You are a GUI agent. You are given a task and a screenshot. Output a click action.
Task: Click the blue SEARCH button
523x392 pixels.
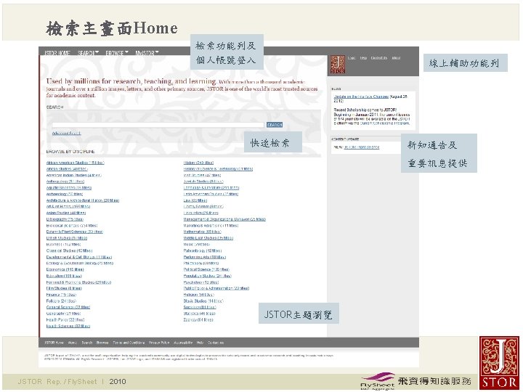(x=275, y=125)
